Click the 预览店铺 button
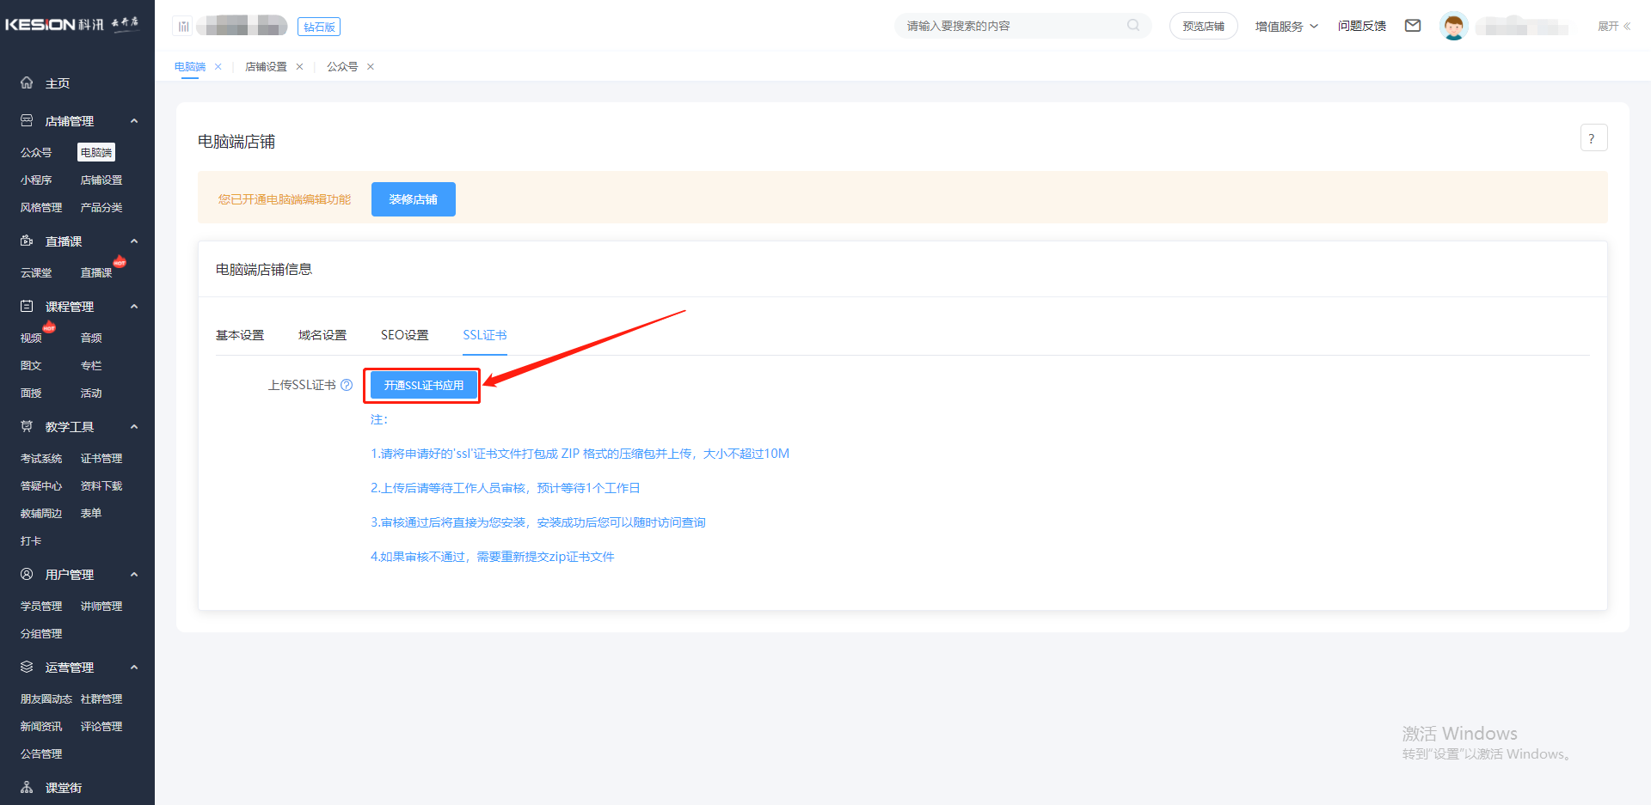The width and height of the screenshot is (1651, 805). (1203, 27)
